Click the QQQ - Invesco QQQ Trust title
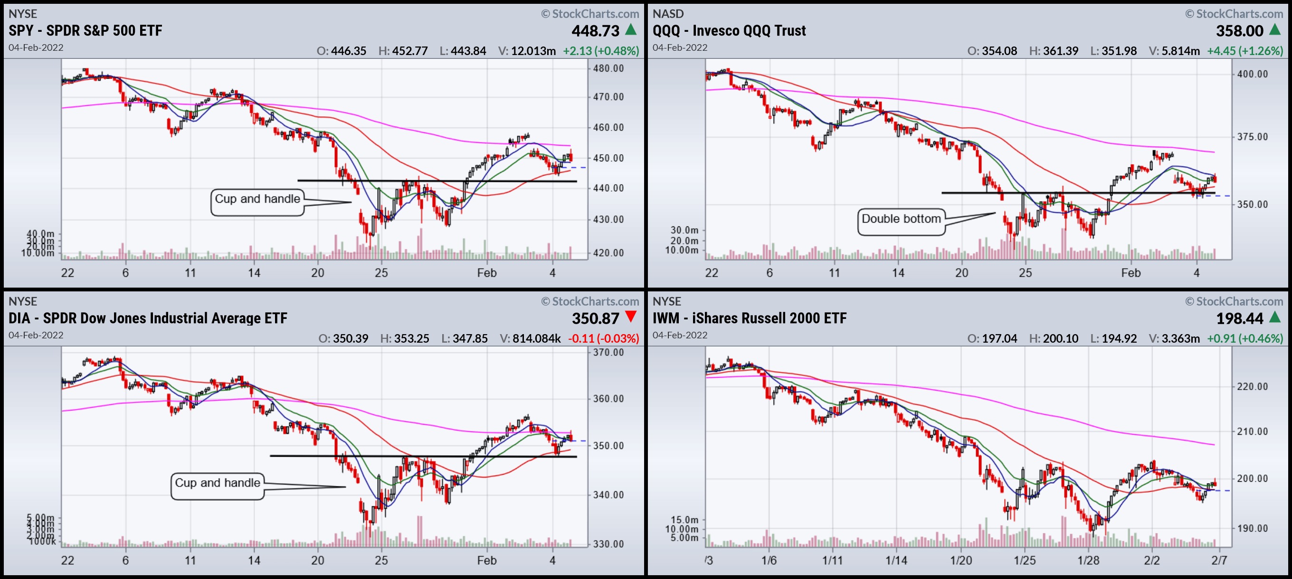This screenshot has height=579, width=1292. click(x=729, y=30)
